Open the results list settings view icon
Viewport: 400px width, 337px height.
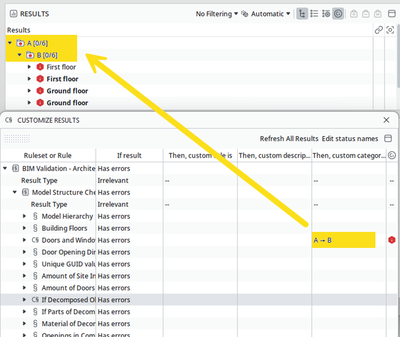pos(326,14)
